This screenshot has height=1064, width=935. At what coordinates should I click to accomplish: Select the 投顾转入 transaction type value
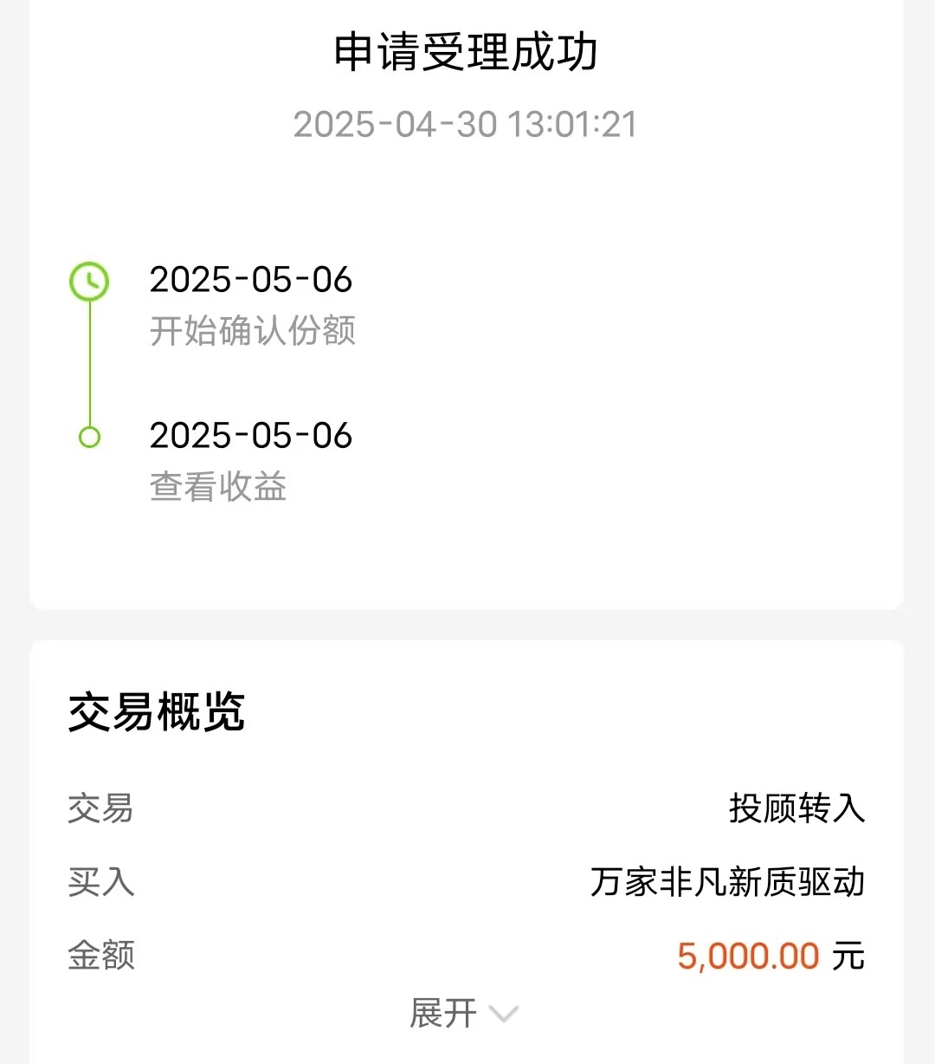796,808
